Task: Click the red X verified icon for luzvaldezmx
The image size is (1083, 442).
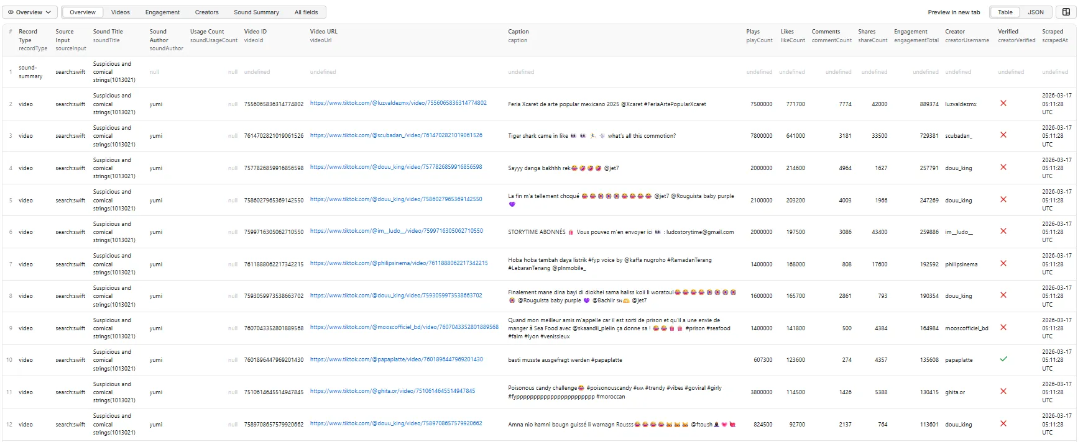Action: coord(1003,104)
